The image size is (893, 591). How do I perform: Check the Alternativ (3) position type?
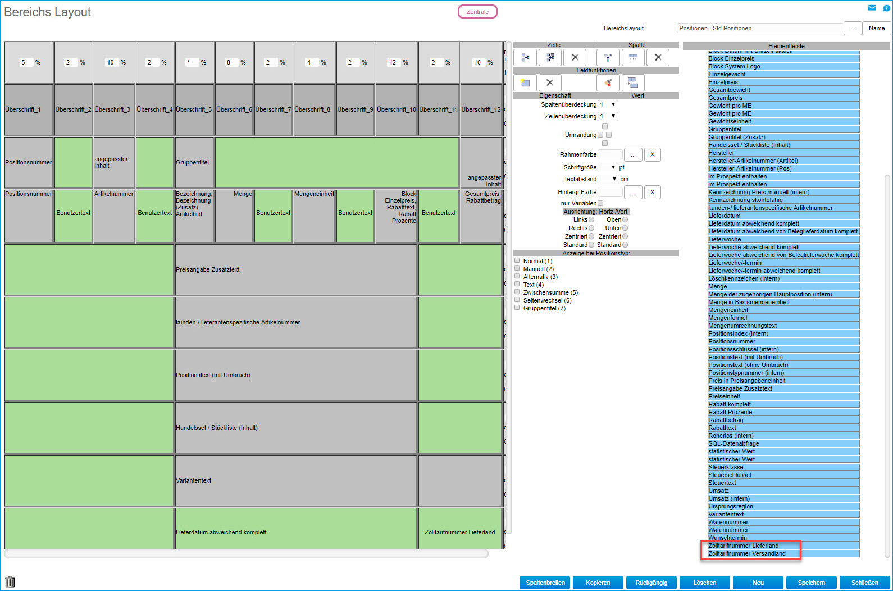click(517, 276)
